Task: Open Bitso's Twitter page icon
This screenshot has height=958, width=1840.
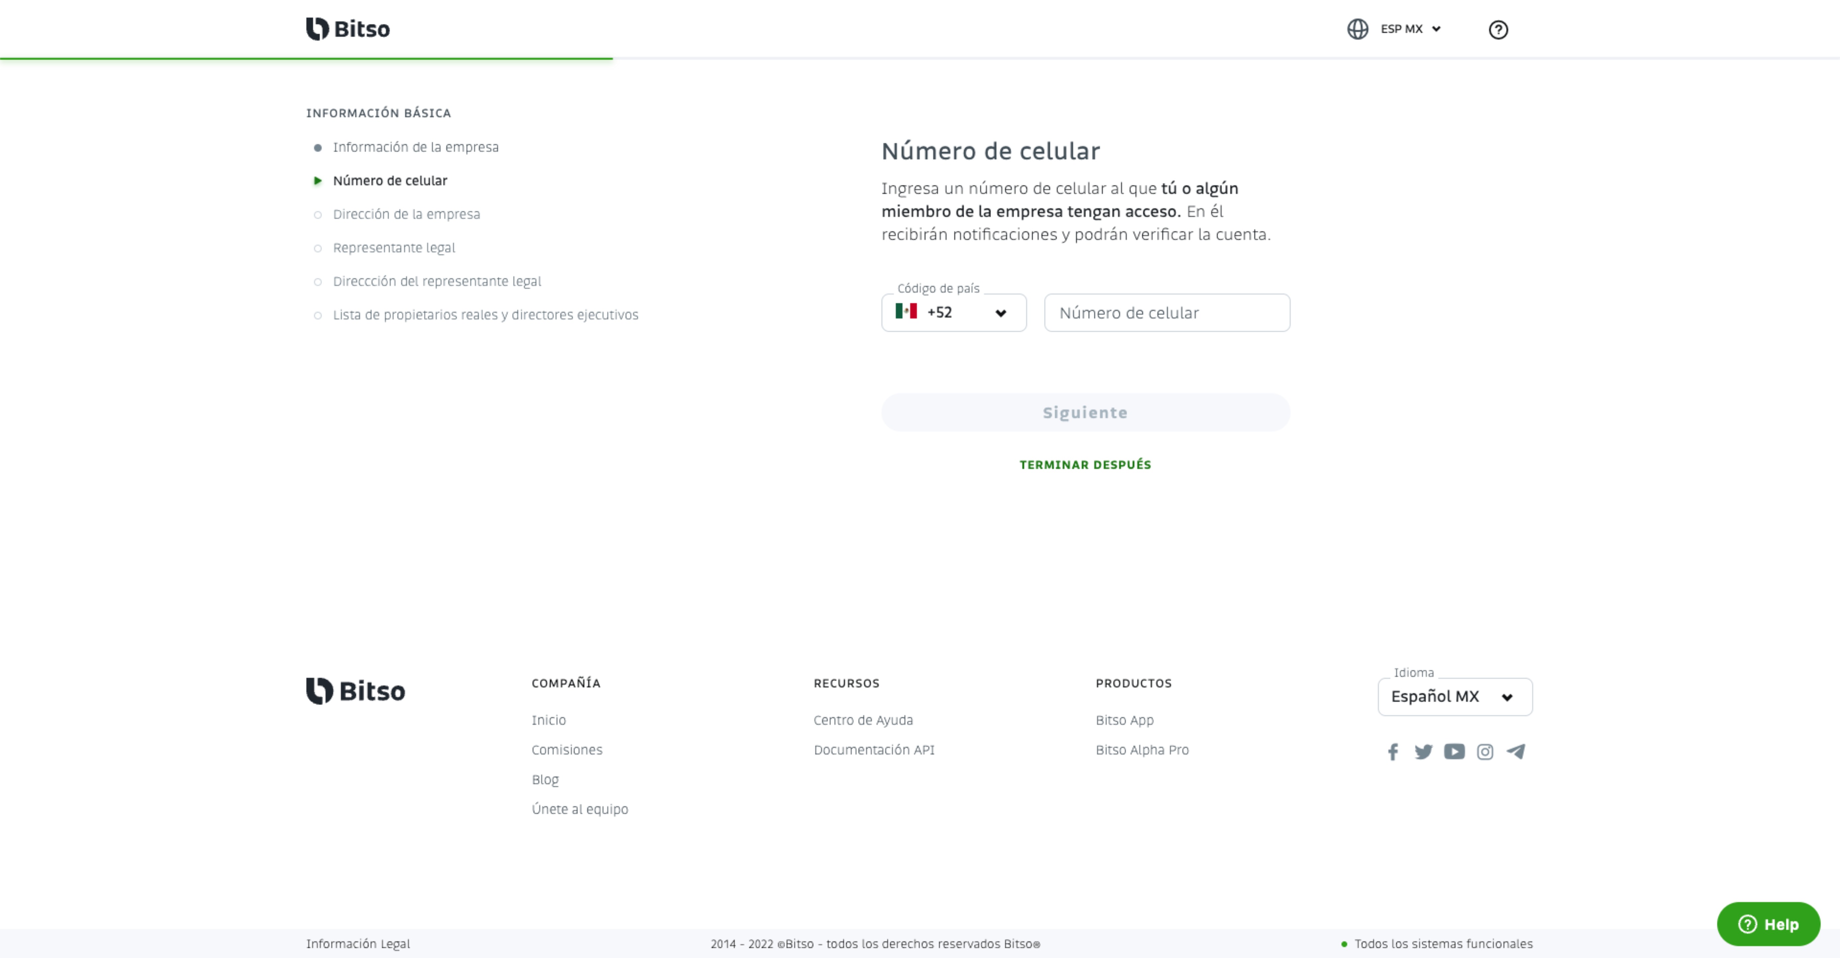Action: [x=1423, y=752]
